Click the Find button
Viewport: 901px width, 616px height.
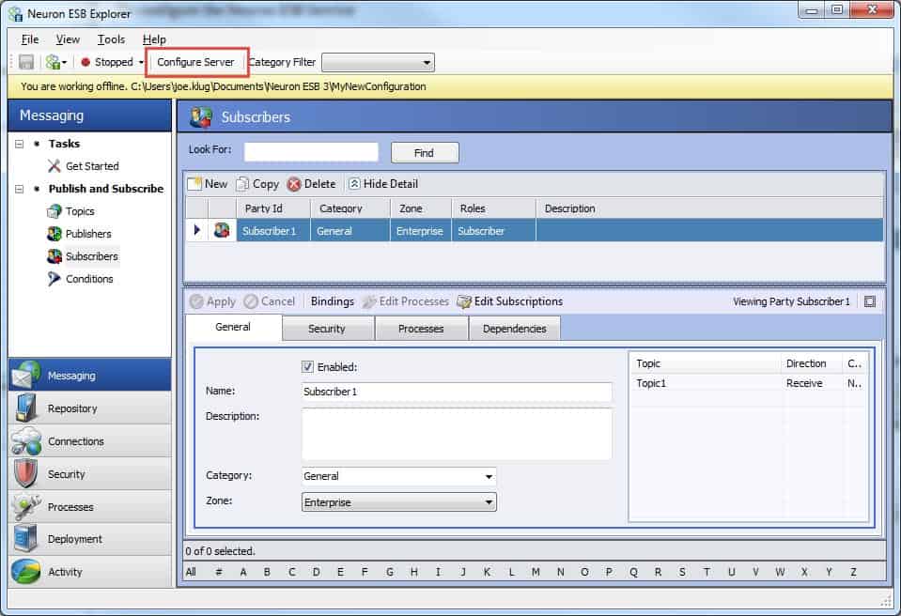pyautogui.click(x=424, y=153)
